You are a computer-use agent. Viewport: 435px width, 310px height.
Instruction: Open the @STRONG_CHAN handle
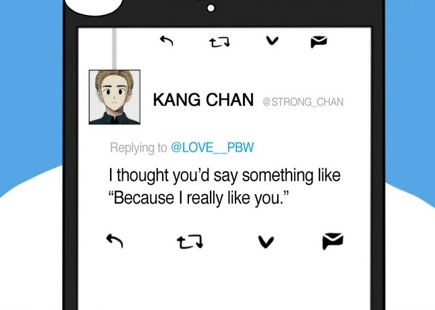(303, 102)
